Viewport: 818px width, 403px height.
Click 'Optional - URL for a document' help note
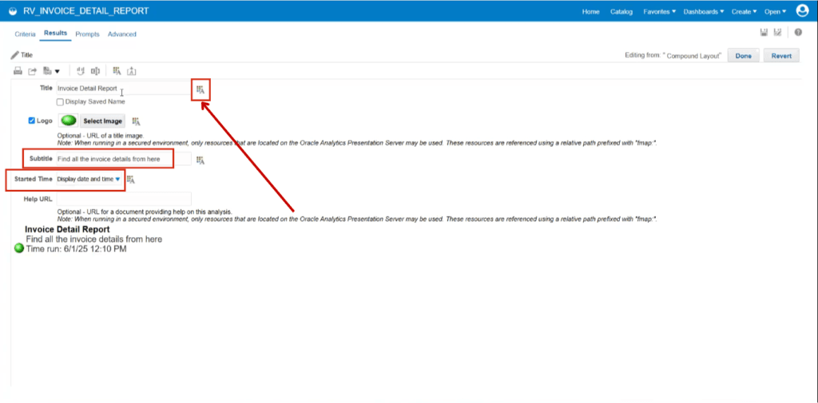(x=145, y=212)
